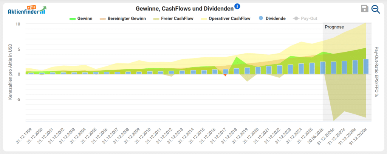
Task: Click the blue Dividende legend circle
Action: (x=261, y=18)
